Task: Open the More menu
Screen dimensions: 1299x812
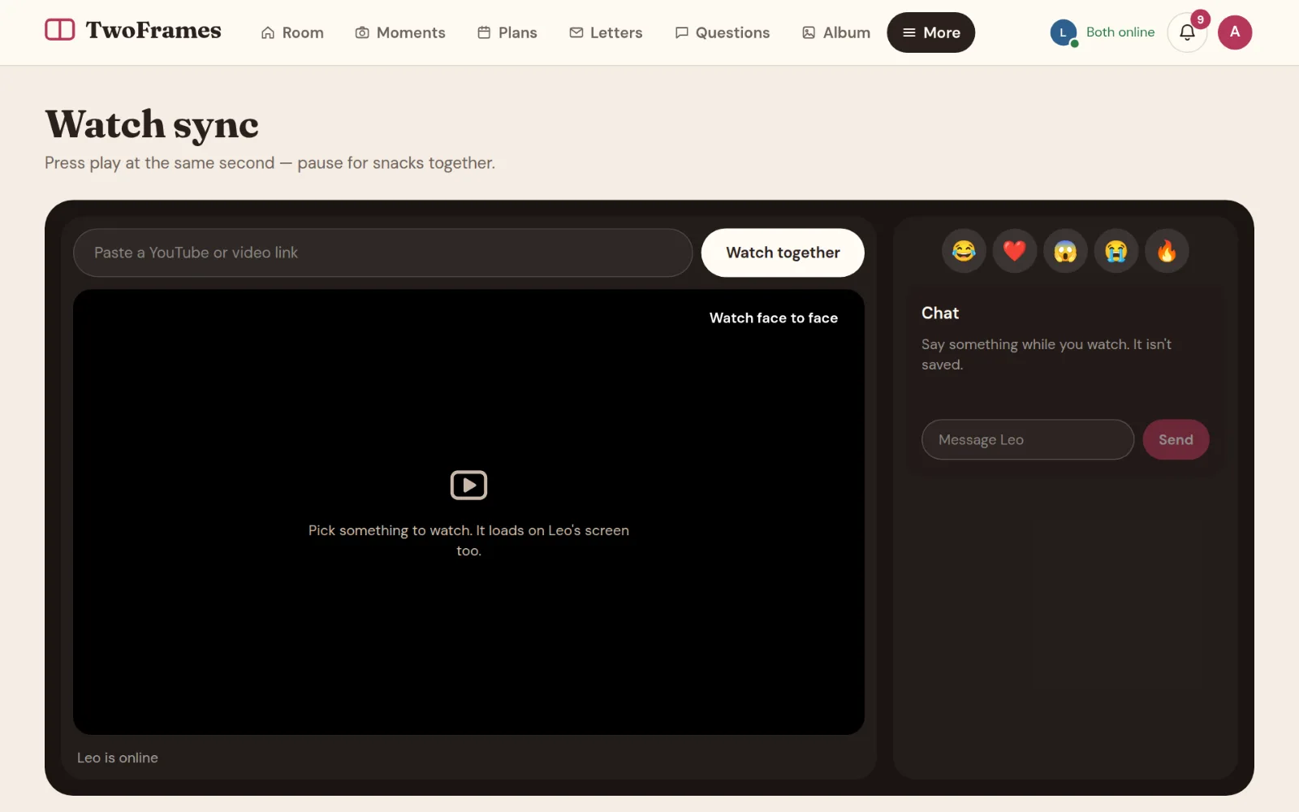Action: pos(930,32)
